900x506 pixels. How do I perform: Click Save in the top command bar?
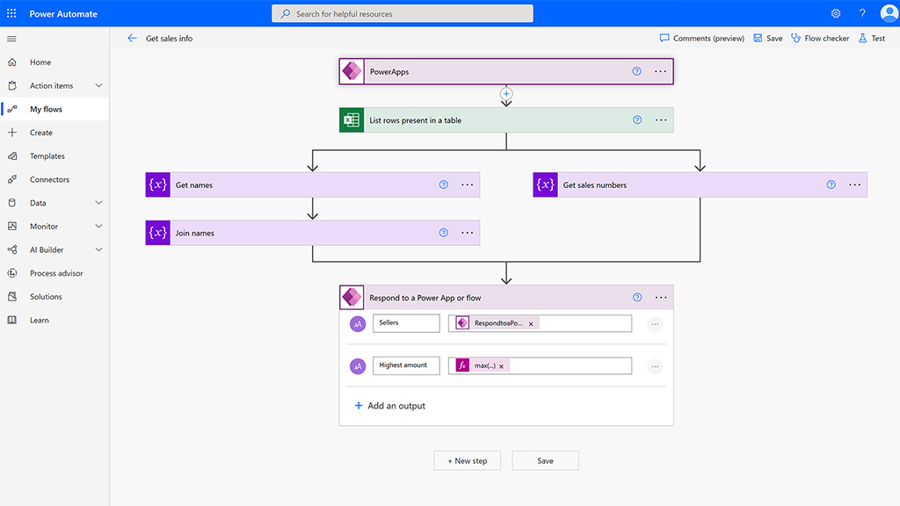[768, 39]
